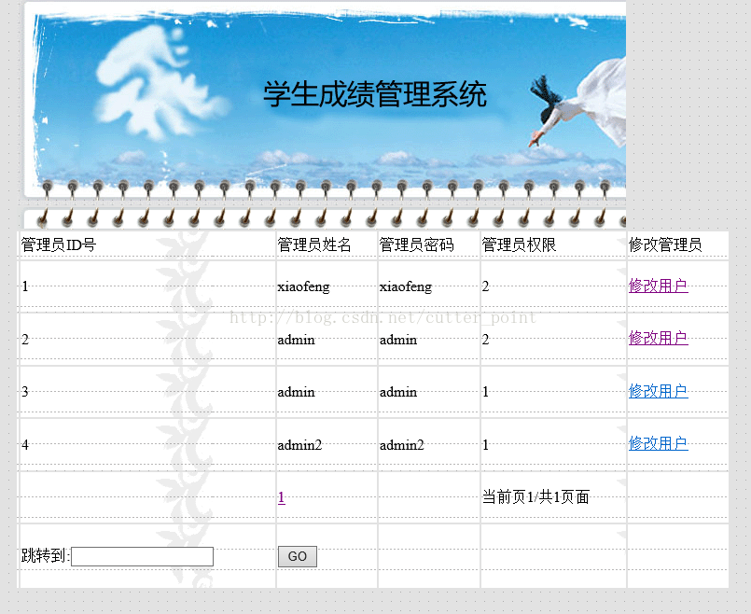The image size is (751, 614).
Task: Click admin name in row with ID 2
Action: pos(297,340)
